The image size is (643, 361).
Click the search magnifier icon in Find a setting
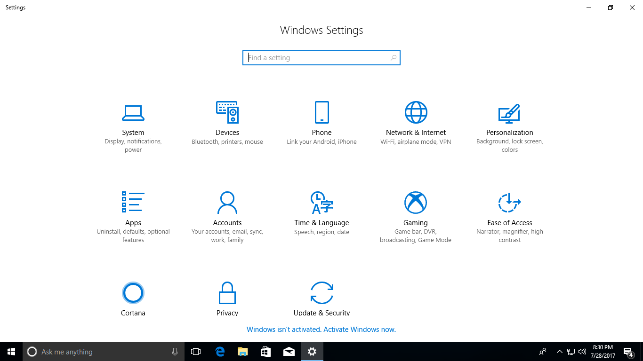coord(394,58)
